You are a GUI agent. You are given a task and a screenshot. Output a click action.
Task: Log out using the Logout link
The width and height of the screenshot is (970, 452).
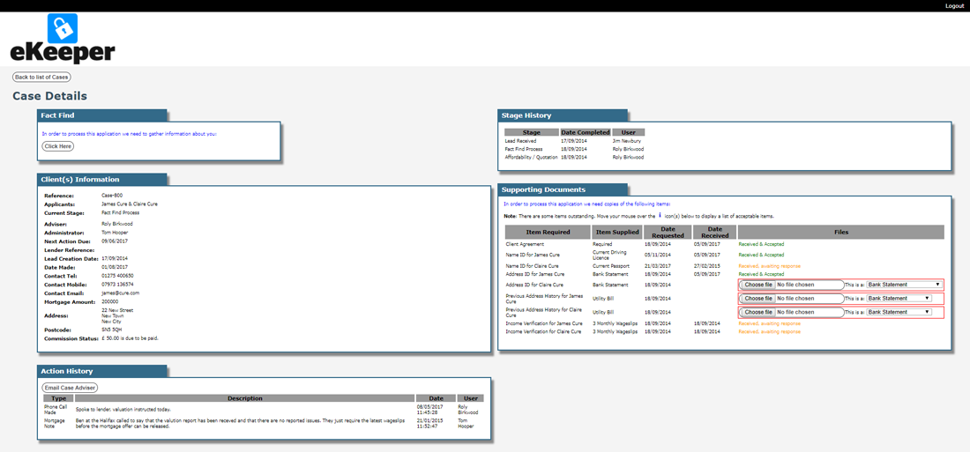click(954, 6)
